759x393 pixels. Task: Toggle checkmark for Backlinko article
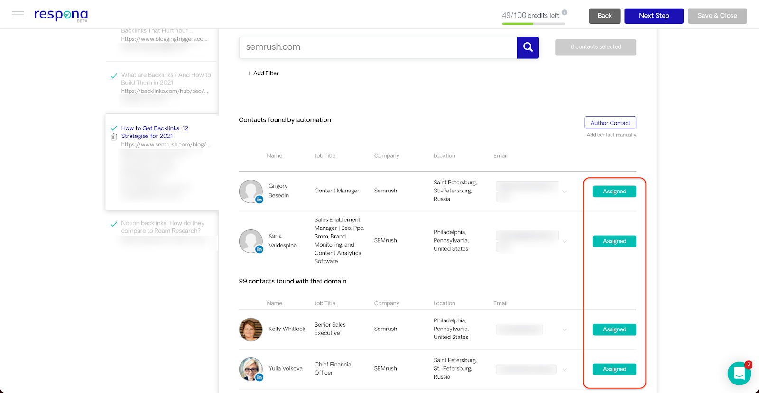pyautogui.click(x=114, y=76)
